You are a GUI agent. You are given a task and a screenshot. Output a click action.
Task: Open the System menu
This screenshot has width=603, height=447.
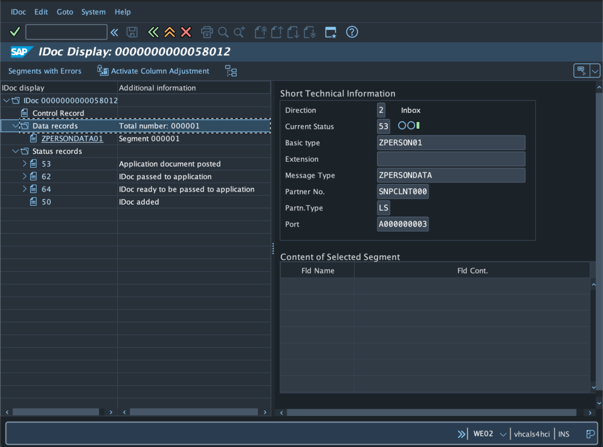(93, 12)
